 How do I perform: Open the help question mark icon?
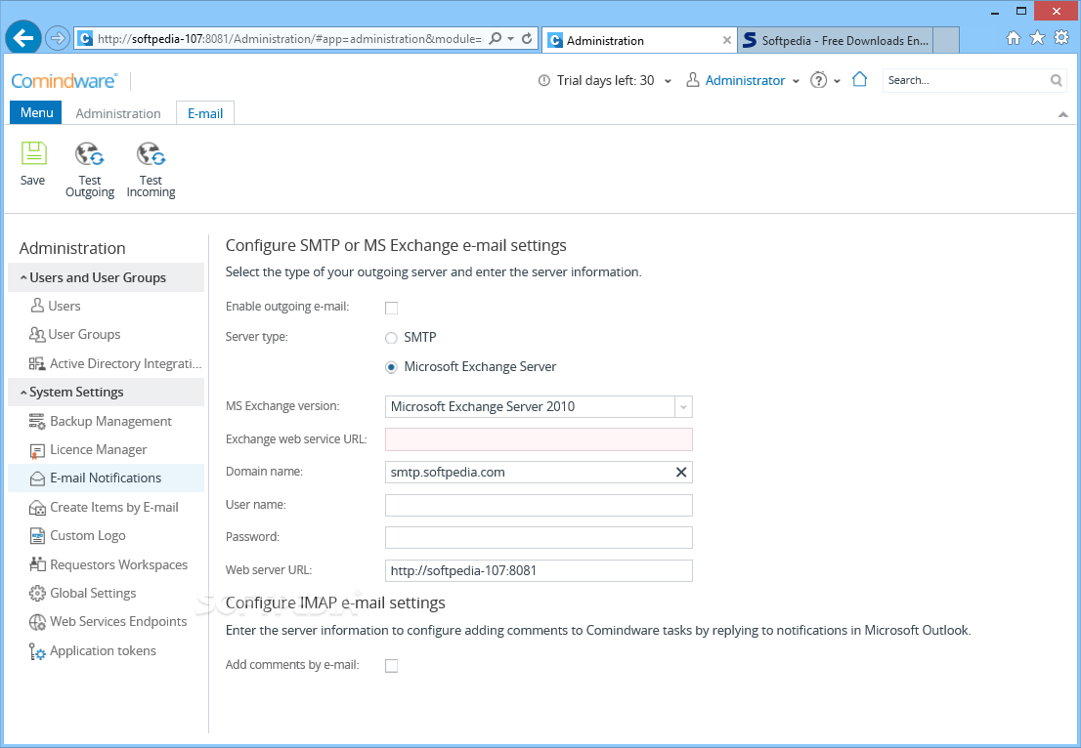click(x=818, y=80)
